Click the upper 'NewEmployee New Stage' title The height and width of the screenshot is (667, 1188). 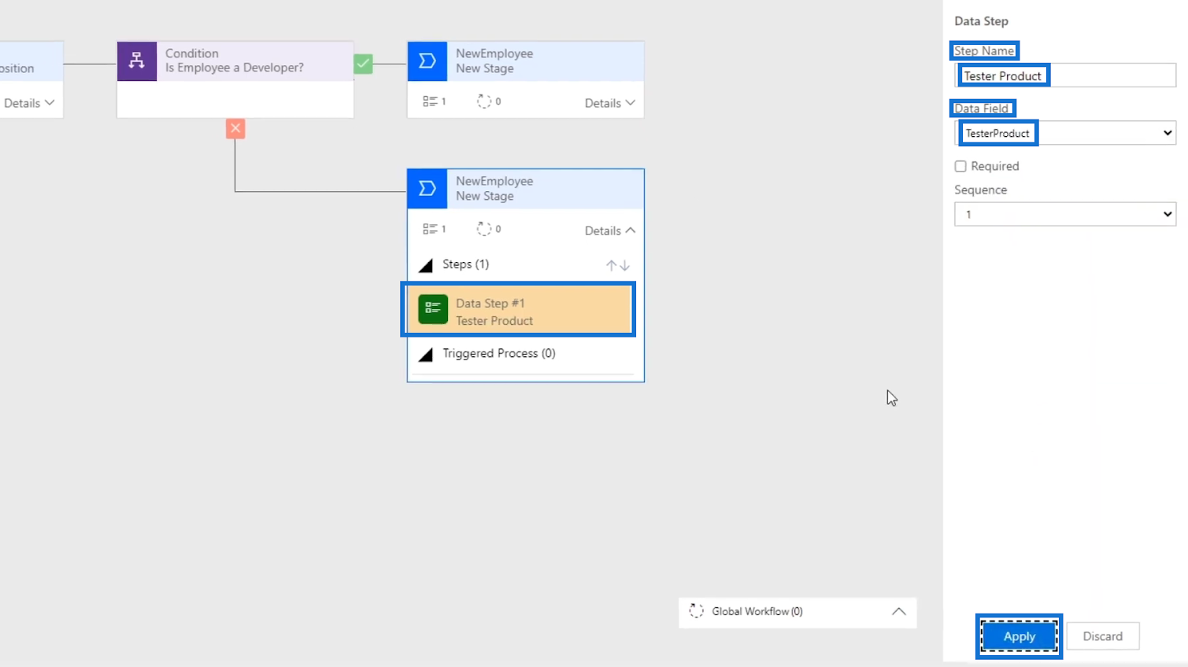494,61
